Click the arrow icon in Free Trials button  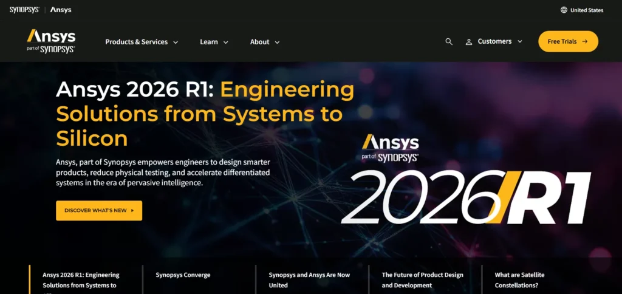point(585,41)
